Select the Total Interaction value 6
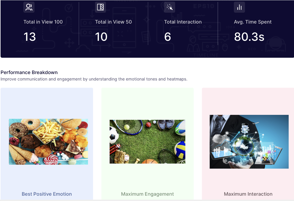Image resolution: width=294 pixels, height=201 pixels. click(168, 37)
